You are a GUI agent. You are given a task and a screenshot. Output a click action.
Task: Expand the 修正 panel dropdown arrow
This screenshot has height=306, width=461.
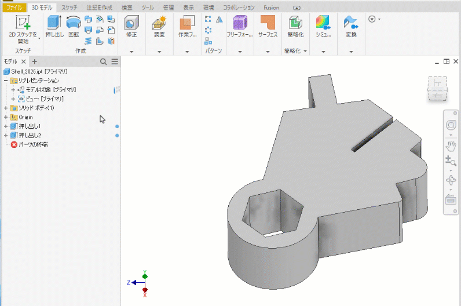(131, 52)
